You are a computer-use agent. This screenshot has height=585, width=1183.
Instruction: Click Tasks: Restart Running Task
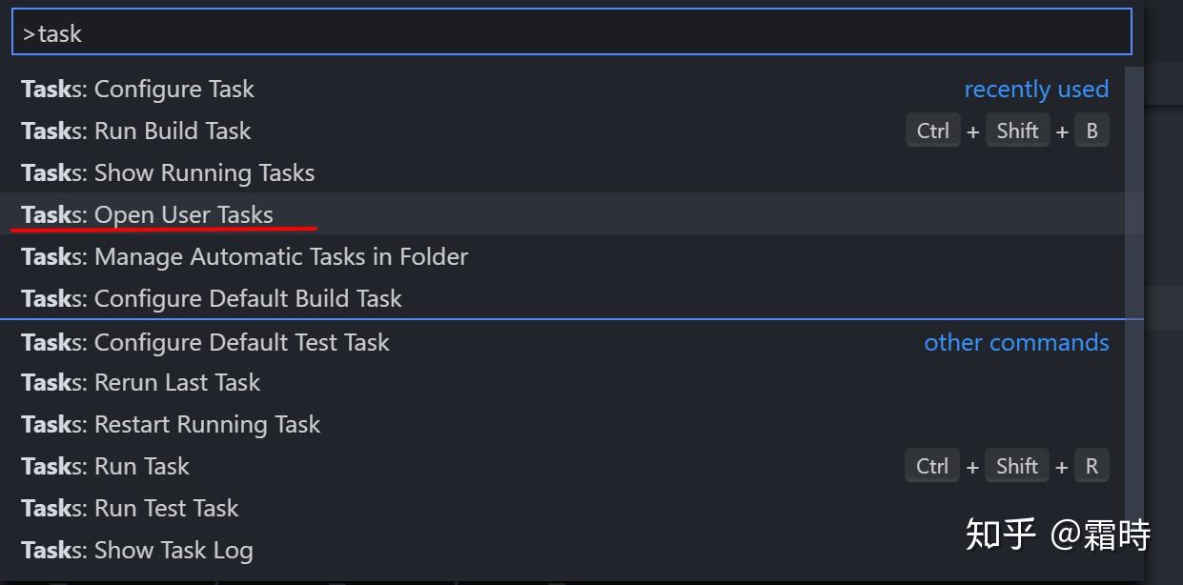point(171,424)
